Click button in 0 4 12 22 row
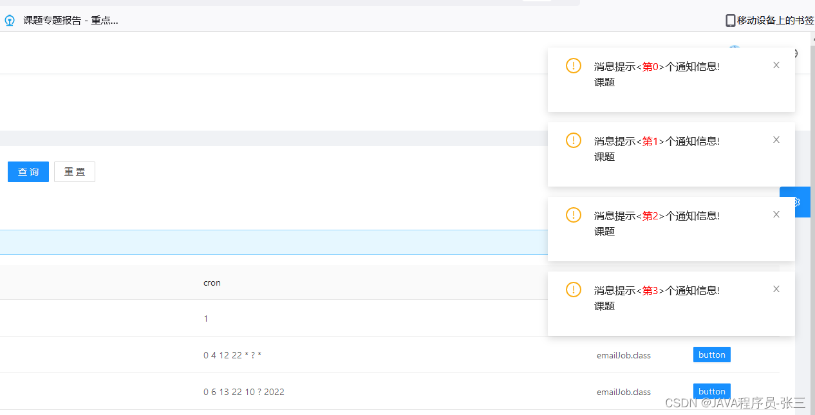 [712, 355]
